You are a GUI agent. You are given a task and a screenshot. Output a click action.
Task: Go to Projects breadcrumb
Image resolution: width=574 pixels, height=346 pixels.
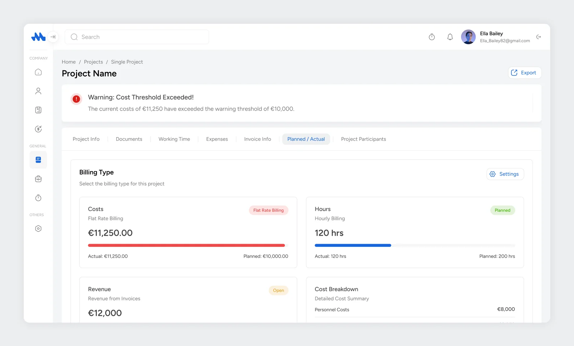tap(93, 62)
